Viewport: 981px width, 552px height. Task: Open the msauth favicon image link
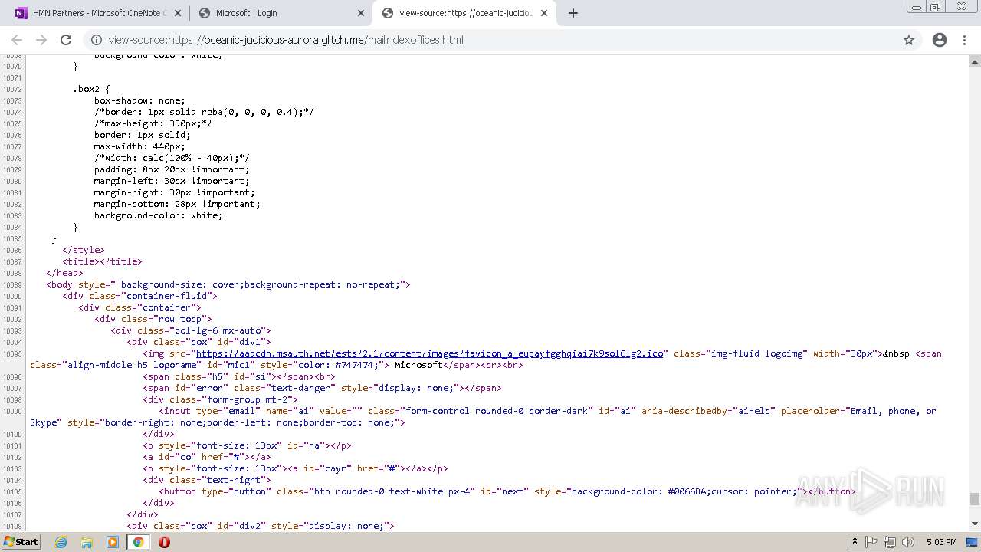429,353
